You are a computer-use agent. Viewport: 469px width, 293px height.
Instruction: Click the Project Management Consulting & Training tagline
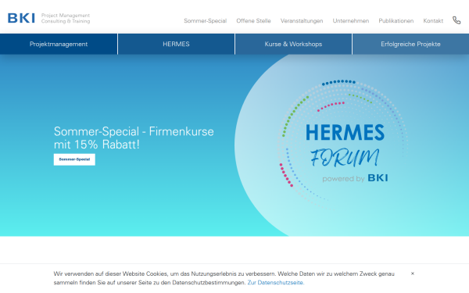tap(66, 18)
